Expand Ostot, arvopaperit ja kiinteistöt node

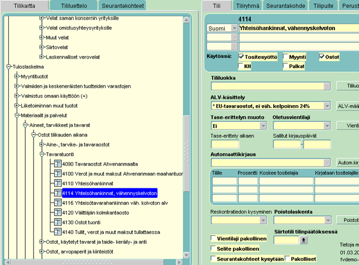pyautogui.click(x=41, y=252)
